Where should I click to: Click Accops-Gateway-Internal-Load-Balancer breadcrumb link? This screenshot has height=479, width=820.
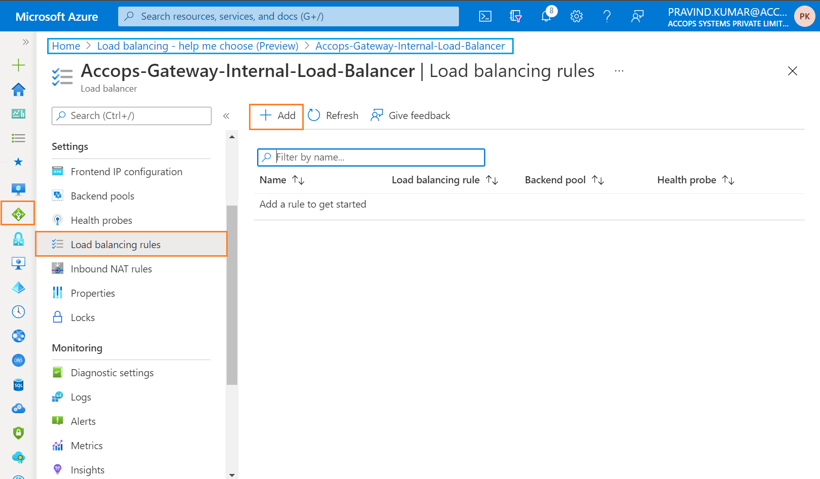410,46
